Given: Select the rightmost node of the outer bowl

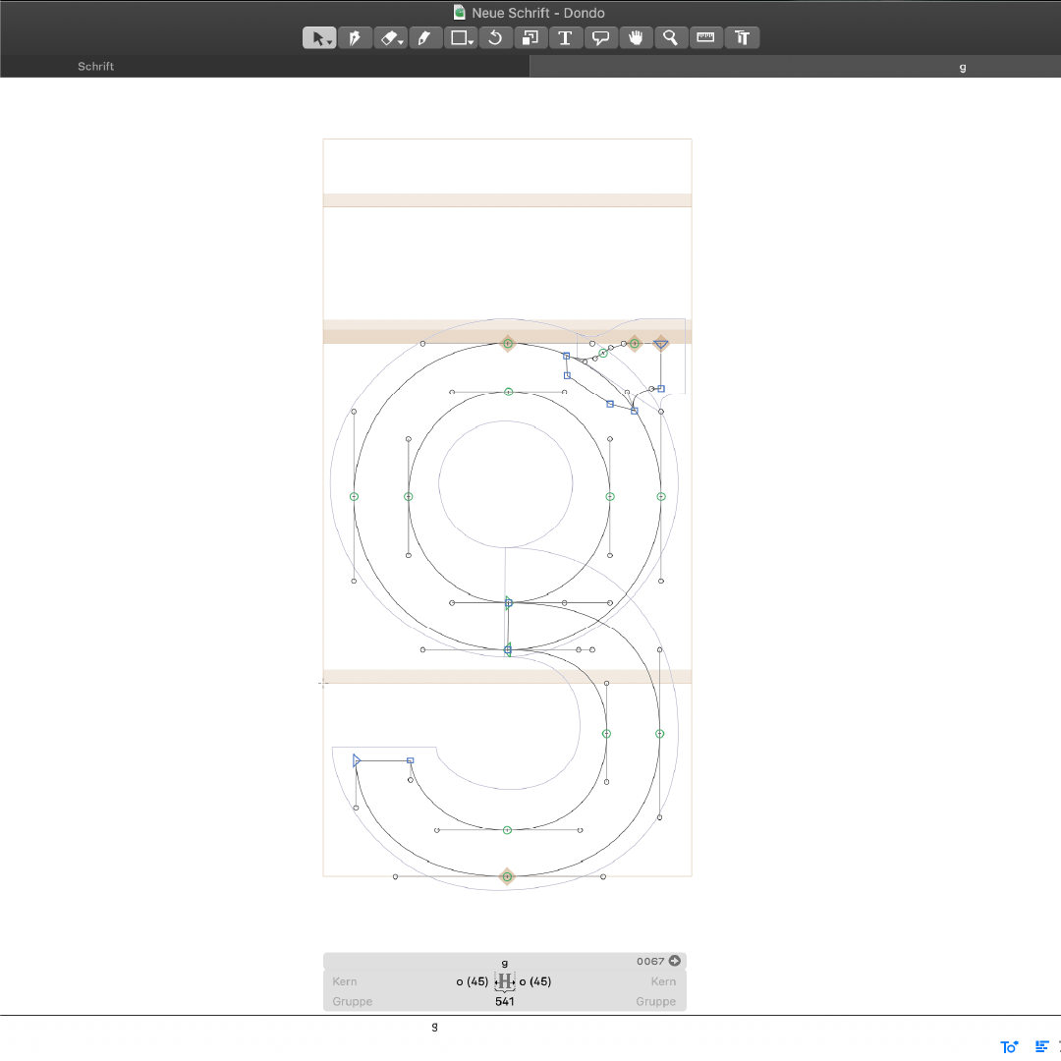Looking at the screenshot, I should (x=661, y=497).
